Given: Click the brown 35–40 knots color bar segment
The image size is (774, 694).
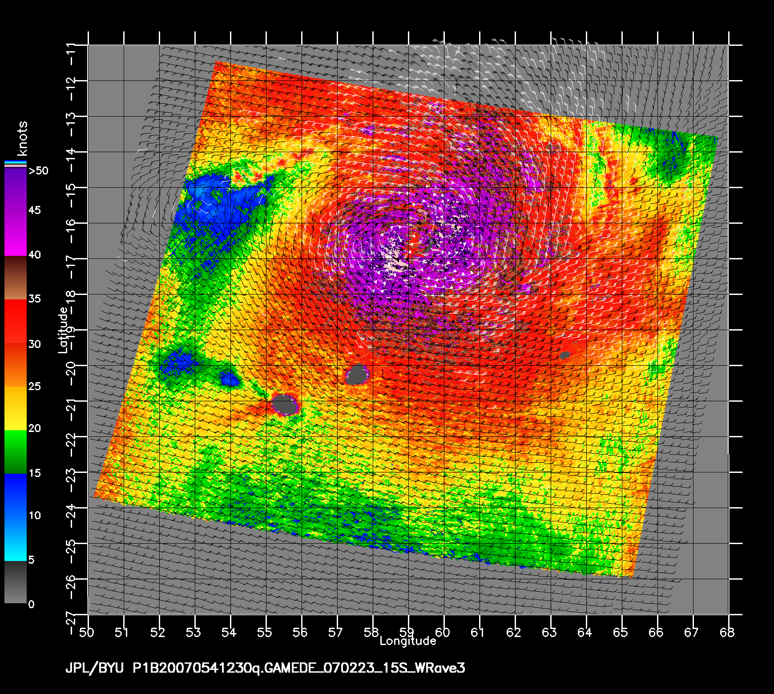Looking at the screenshot, I should pyautogui.click(x=16, y=278).
